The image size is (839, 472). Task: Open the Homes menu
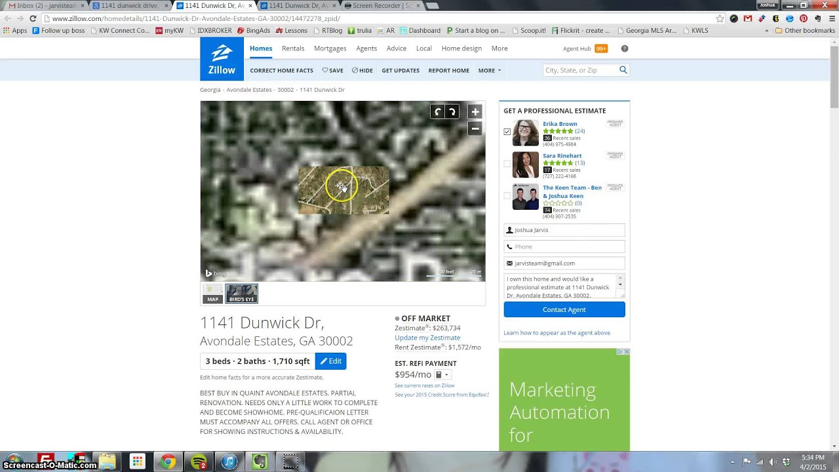click(261, 49)
